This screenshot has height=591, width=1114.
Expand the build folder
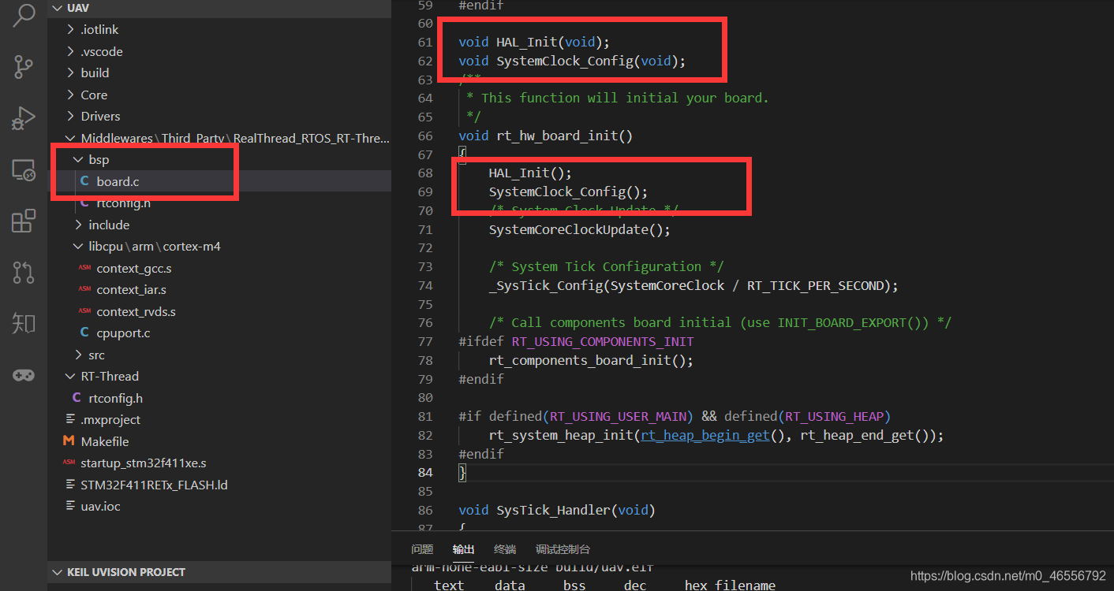[71, 72]
